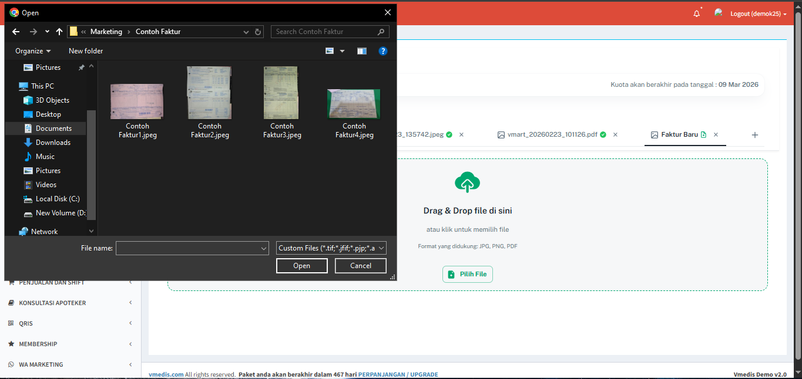The image size is (802, 379).
Task: Click the notification bell icon
Action: (x=696, y=13)
